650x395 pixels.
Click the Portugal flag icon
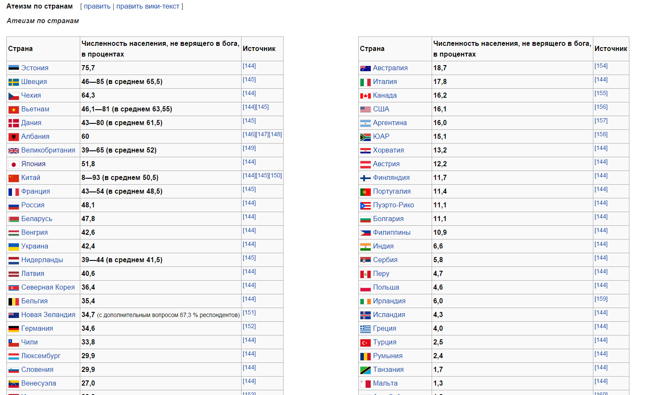click(x=366, y=192)
